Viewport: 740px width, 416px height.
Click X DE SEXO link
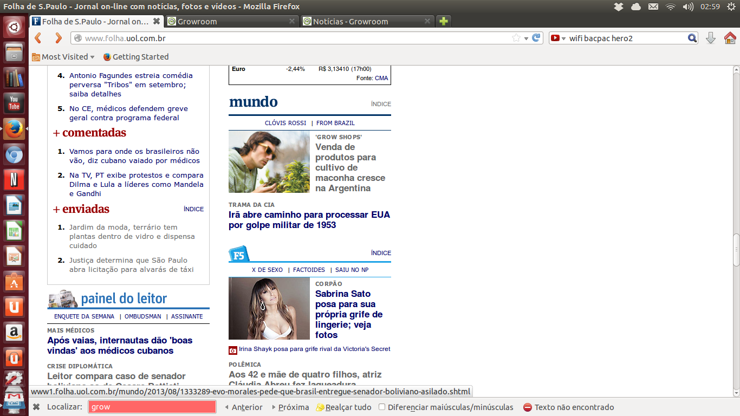click(267, 270)
